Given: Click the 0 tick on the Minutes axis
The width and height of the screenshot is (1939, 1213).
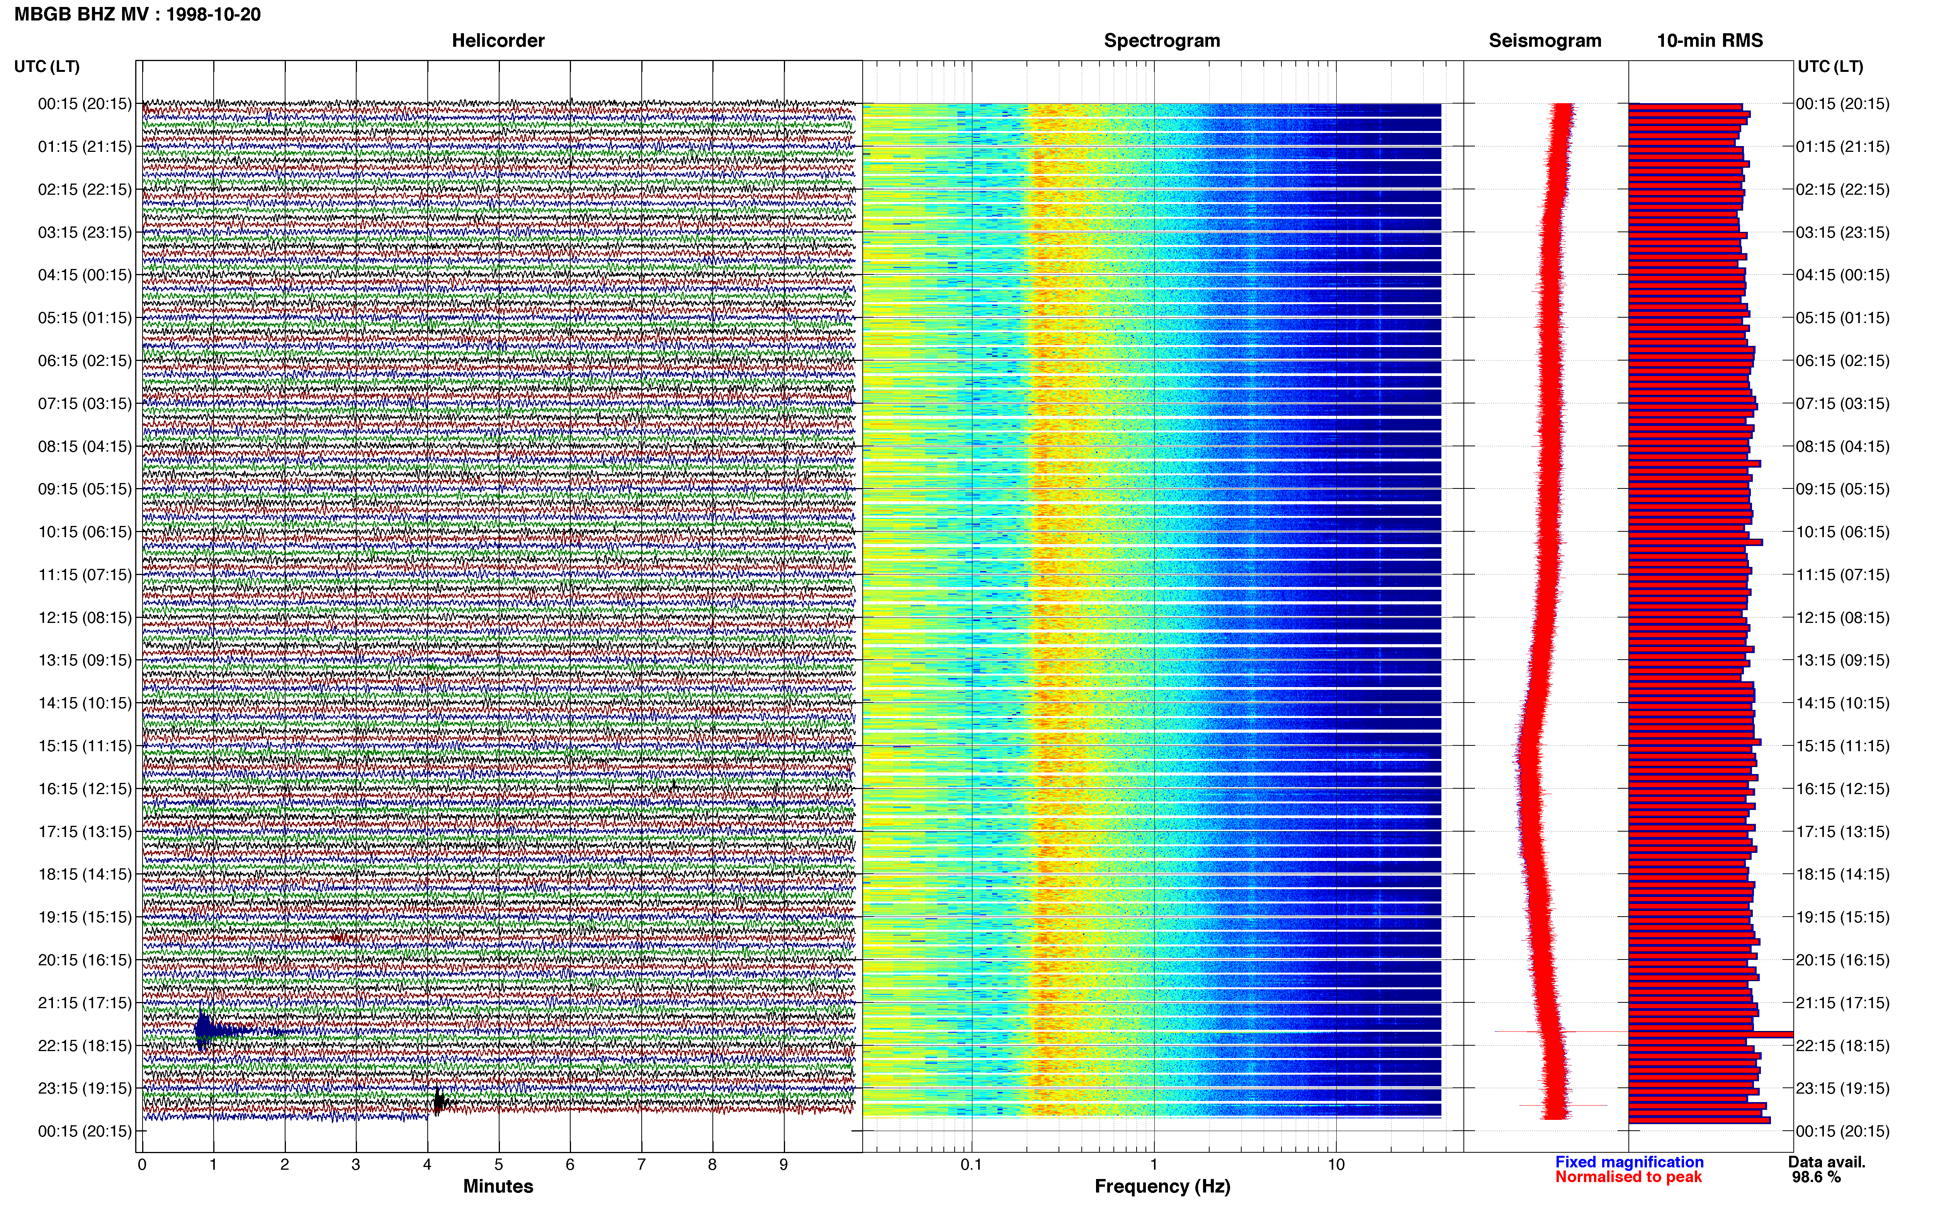Looking at the screenshot, I should (142, 1164).
